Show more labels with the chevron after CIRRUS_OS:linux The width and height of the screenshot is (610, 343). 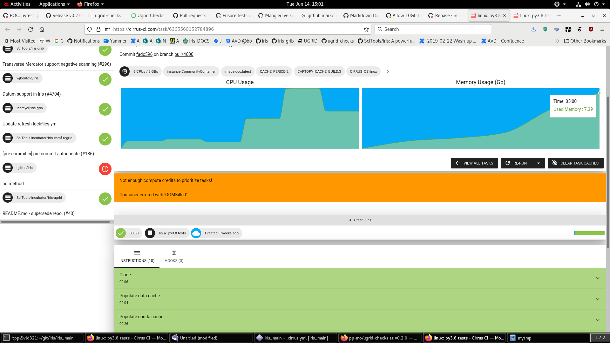pos(388,71)
